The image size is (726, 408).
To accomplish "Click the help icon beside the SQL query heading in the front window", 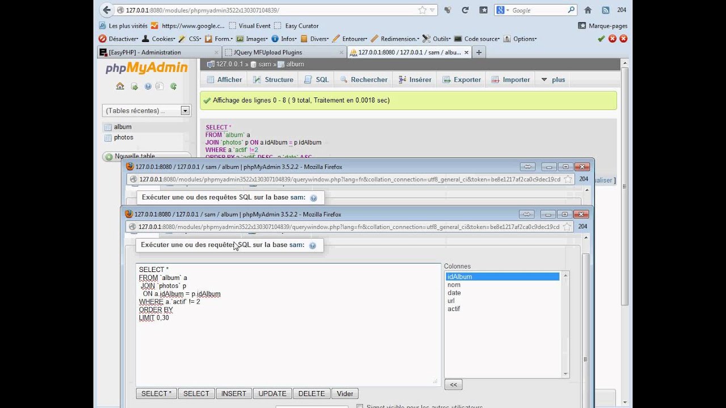I will click(x=313, y=245).
